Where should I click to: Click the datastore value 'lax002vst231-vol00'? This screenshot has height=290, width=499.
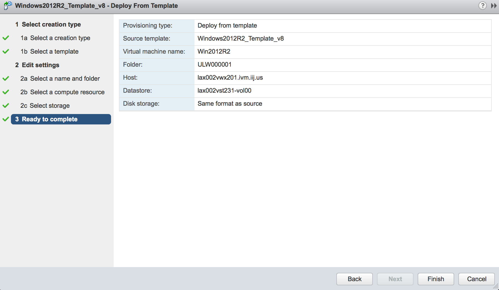coord(224,91)
